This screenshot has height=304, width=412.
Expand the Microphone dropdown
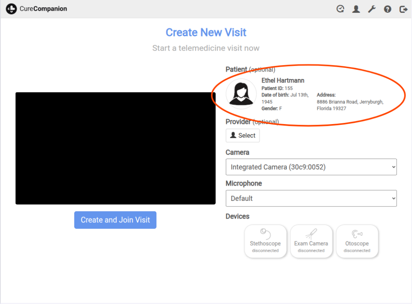311,198
